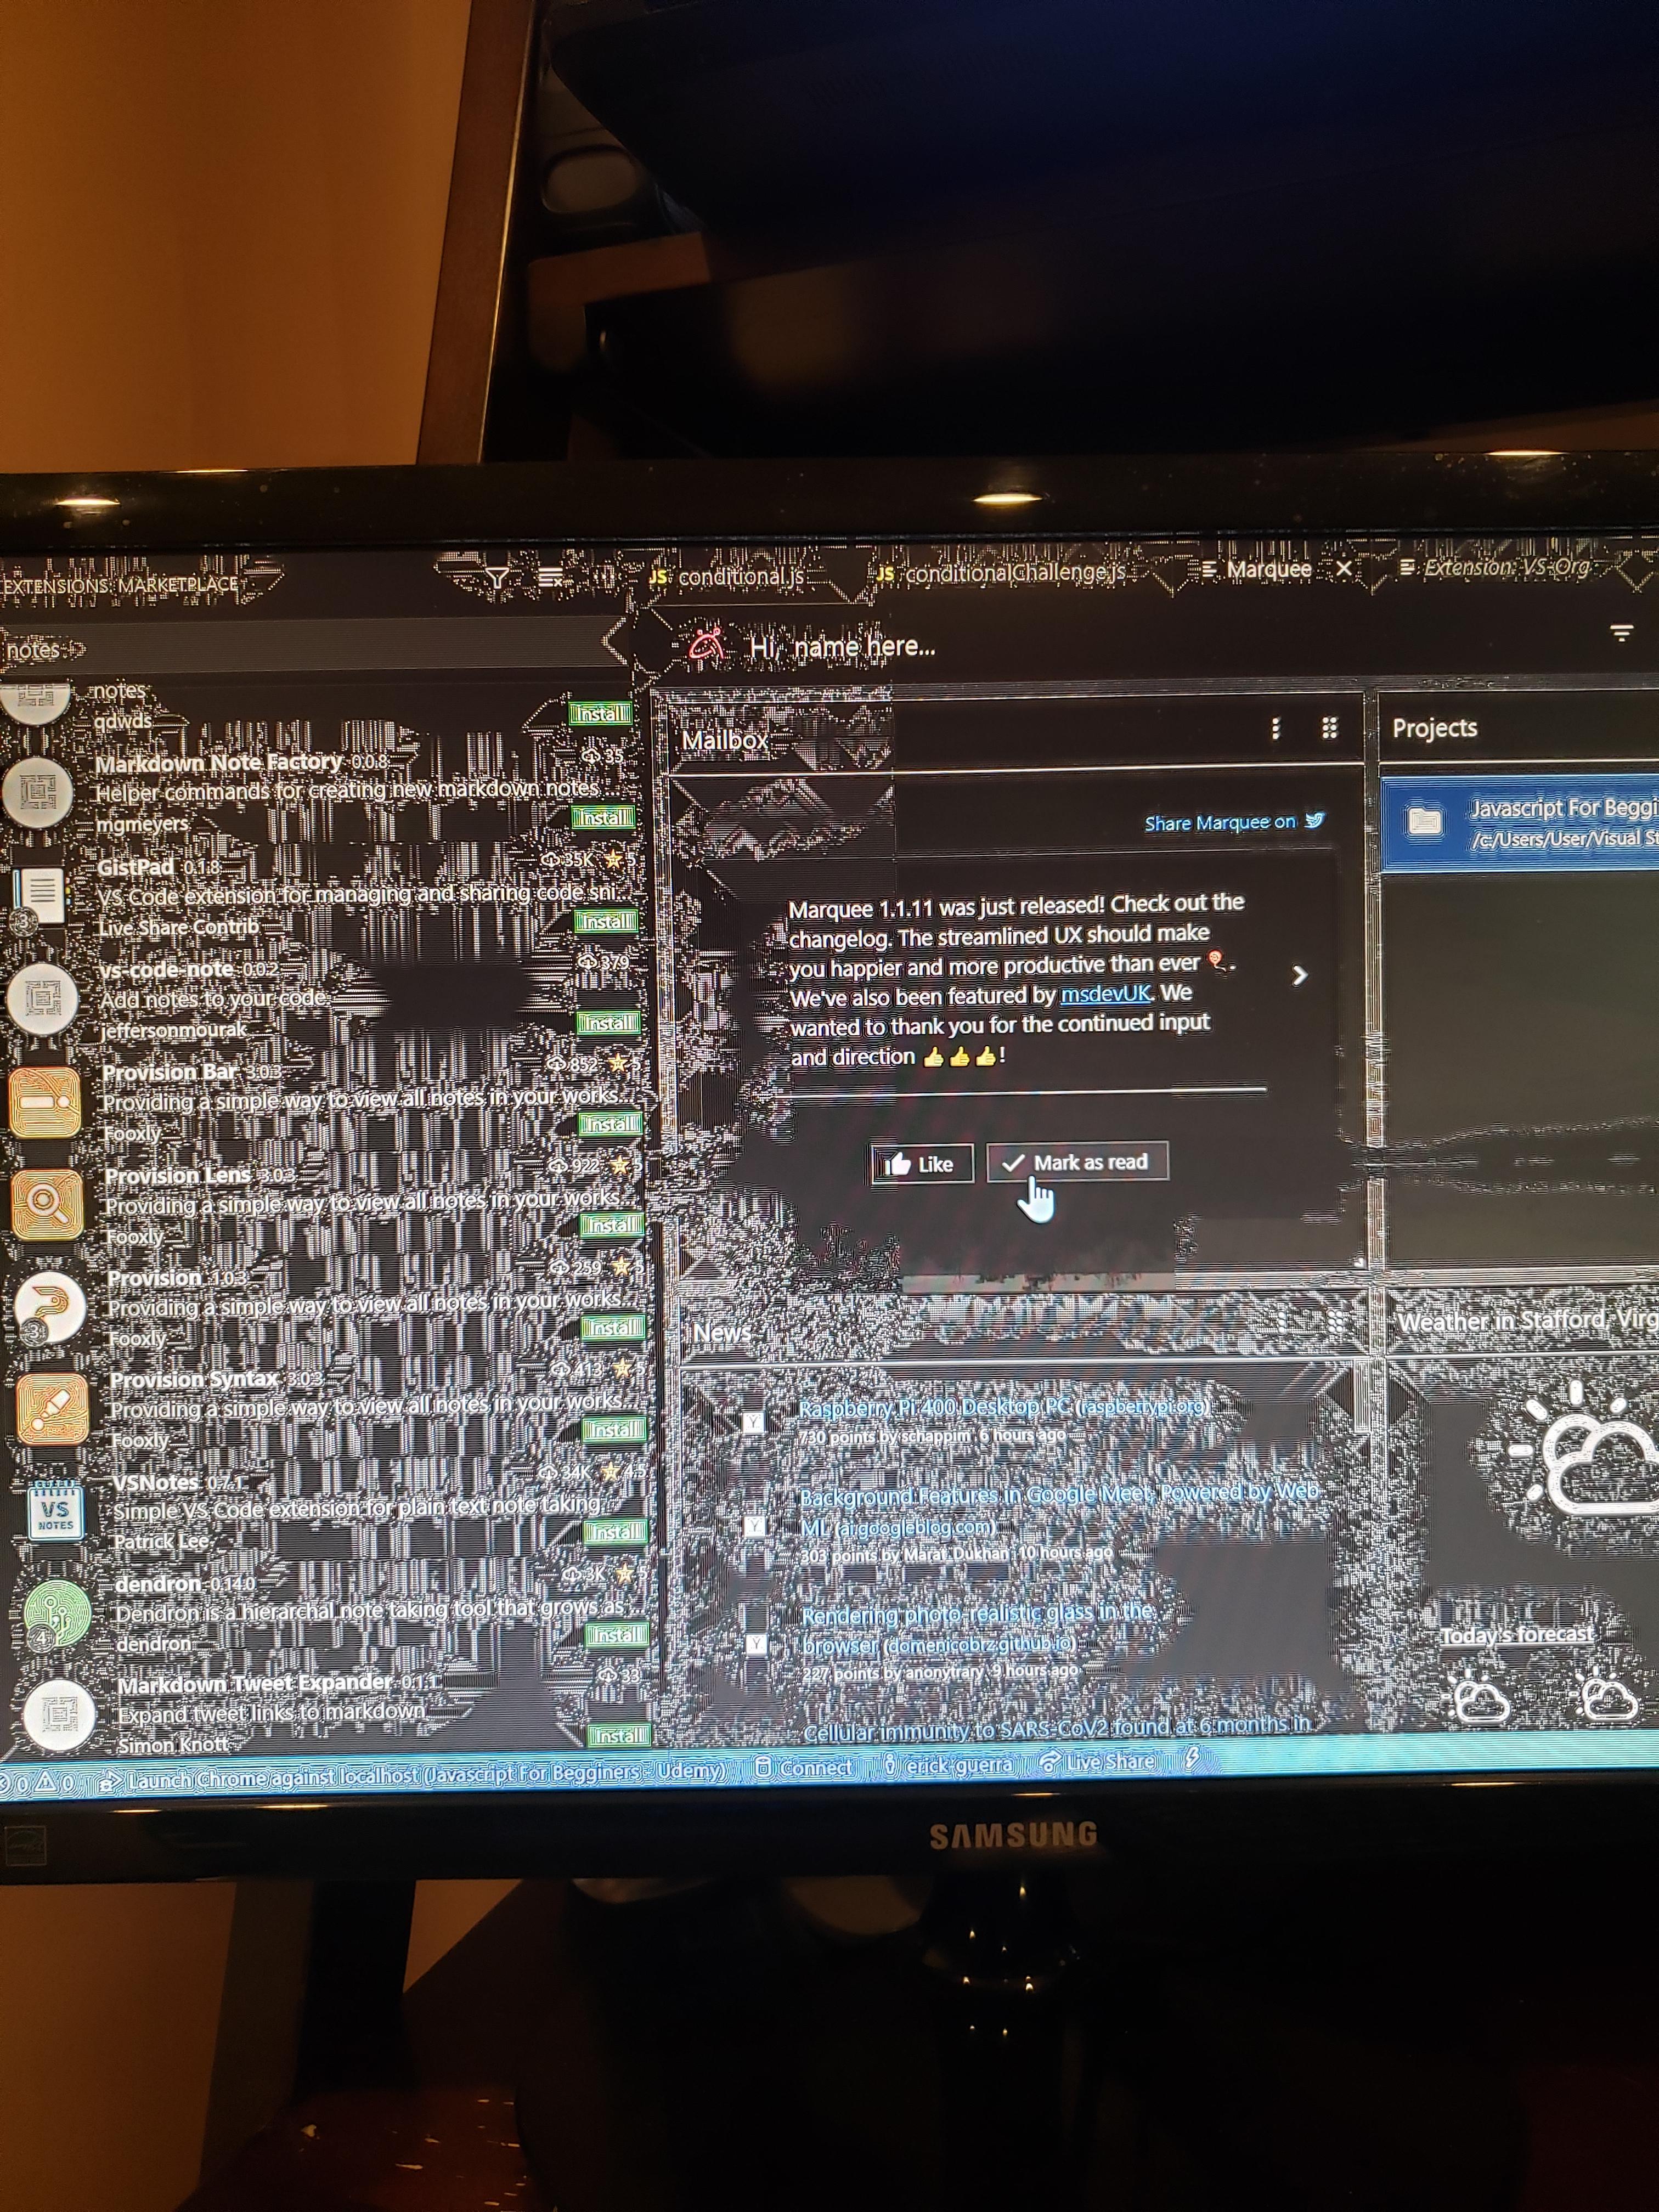Click the errors and warnings status indicator
The image size is (1659, 2212).
(x=37, y=1783)
